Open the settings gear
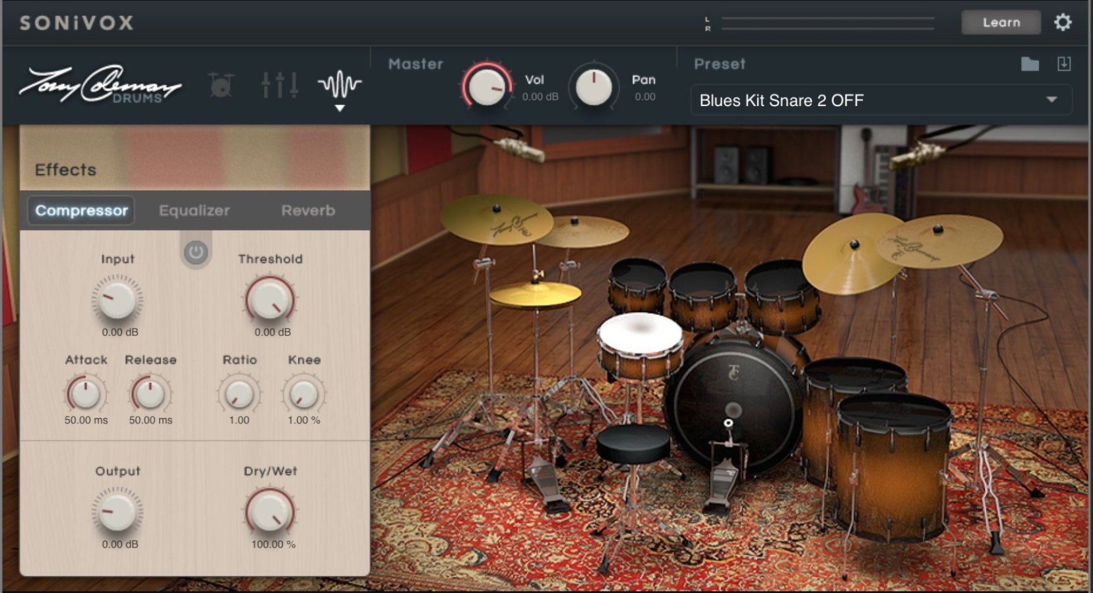The width and height of the screenshot is (1093, 593). click(1063, 22)
